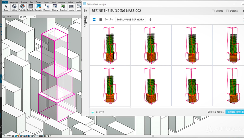Open the Detail Level icon in view bar
244x138 pixels.
(13, 136)
